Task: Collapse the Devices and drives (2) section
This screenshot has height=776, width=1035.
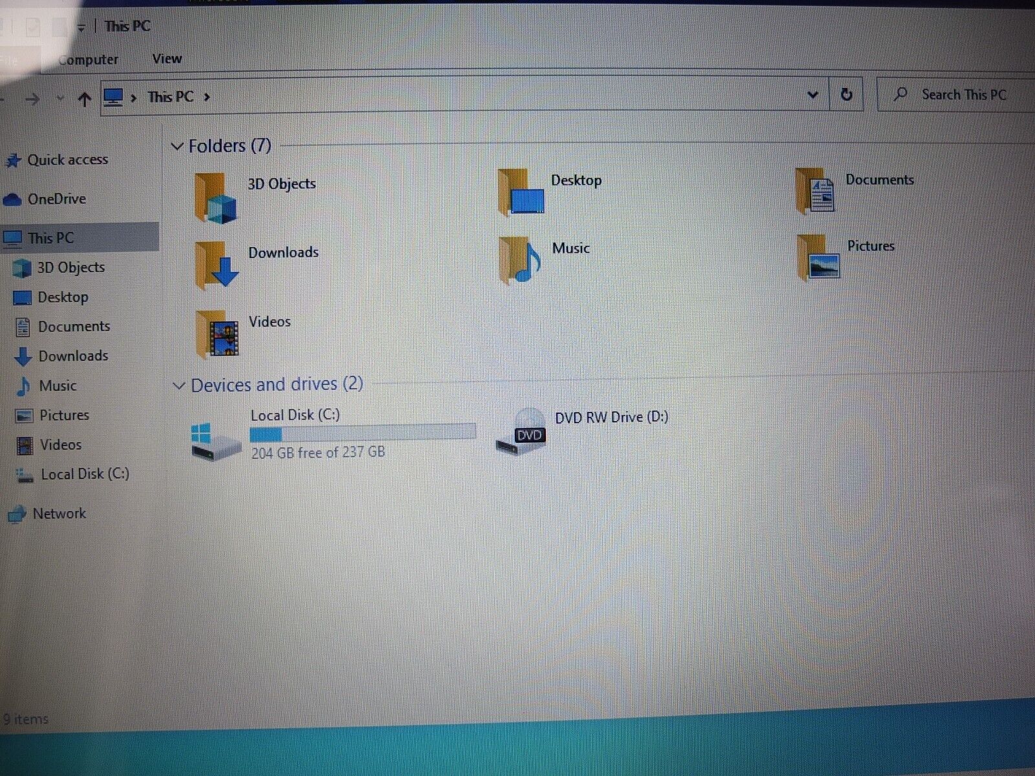Action: point(179,386)
